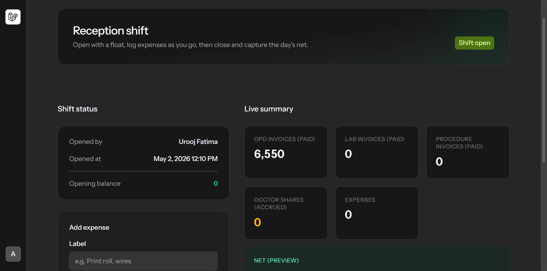Image resolution: width=547 pixels, height=271 pixels.
Task: Select the 'Reception shift' page heading
Action: [111, 31]
